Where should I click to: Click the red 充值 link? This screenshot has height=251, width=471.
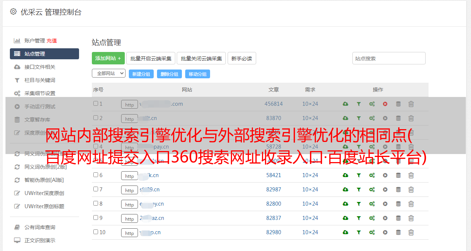tap(52, 41)
